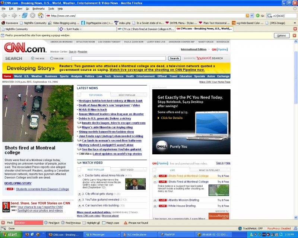Click 'Make CNN Your Home Page' link
298x238 pixels.
click(x=215, y=82)
